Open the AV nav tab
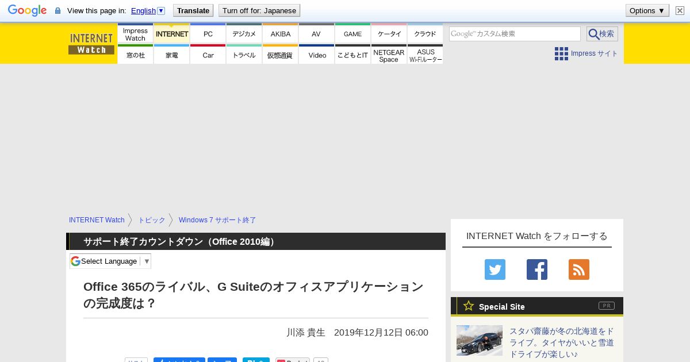 316,34
